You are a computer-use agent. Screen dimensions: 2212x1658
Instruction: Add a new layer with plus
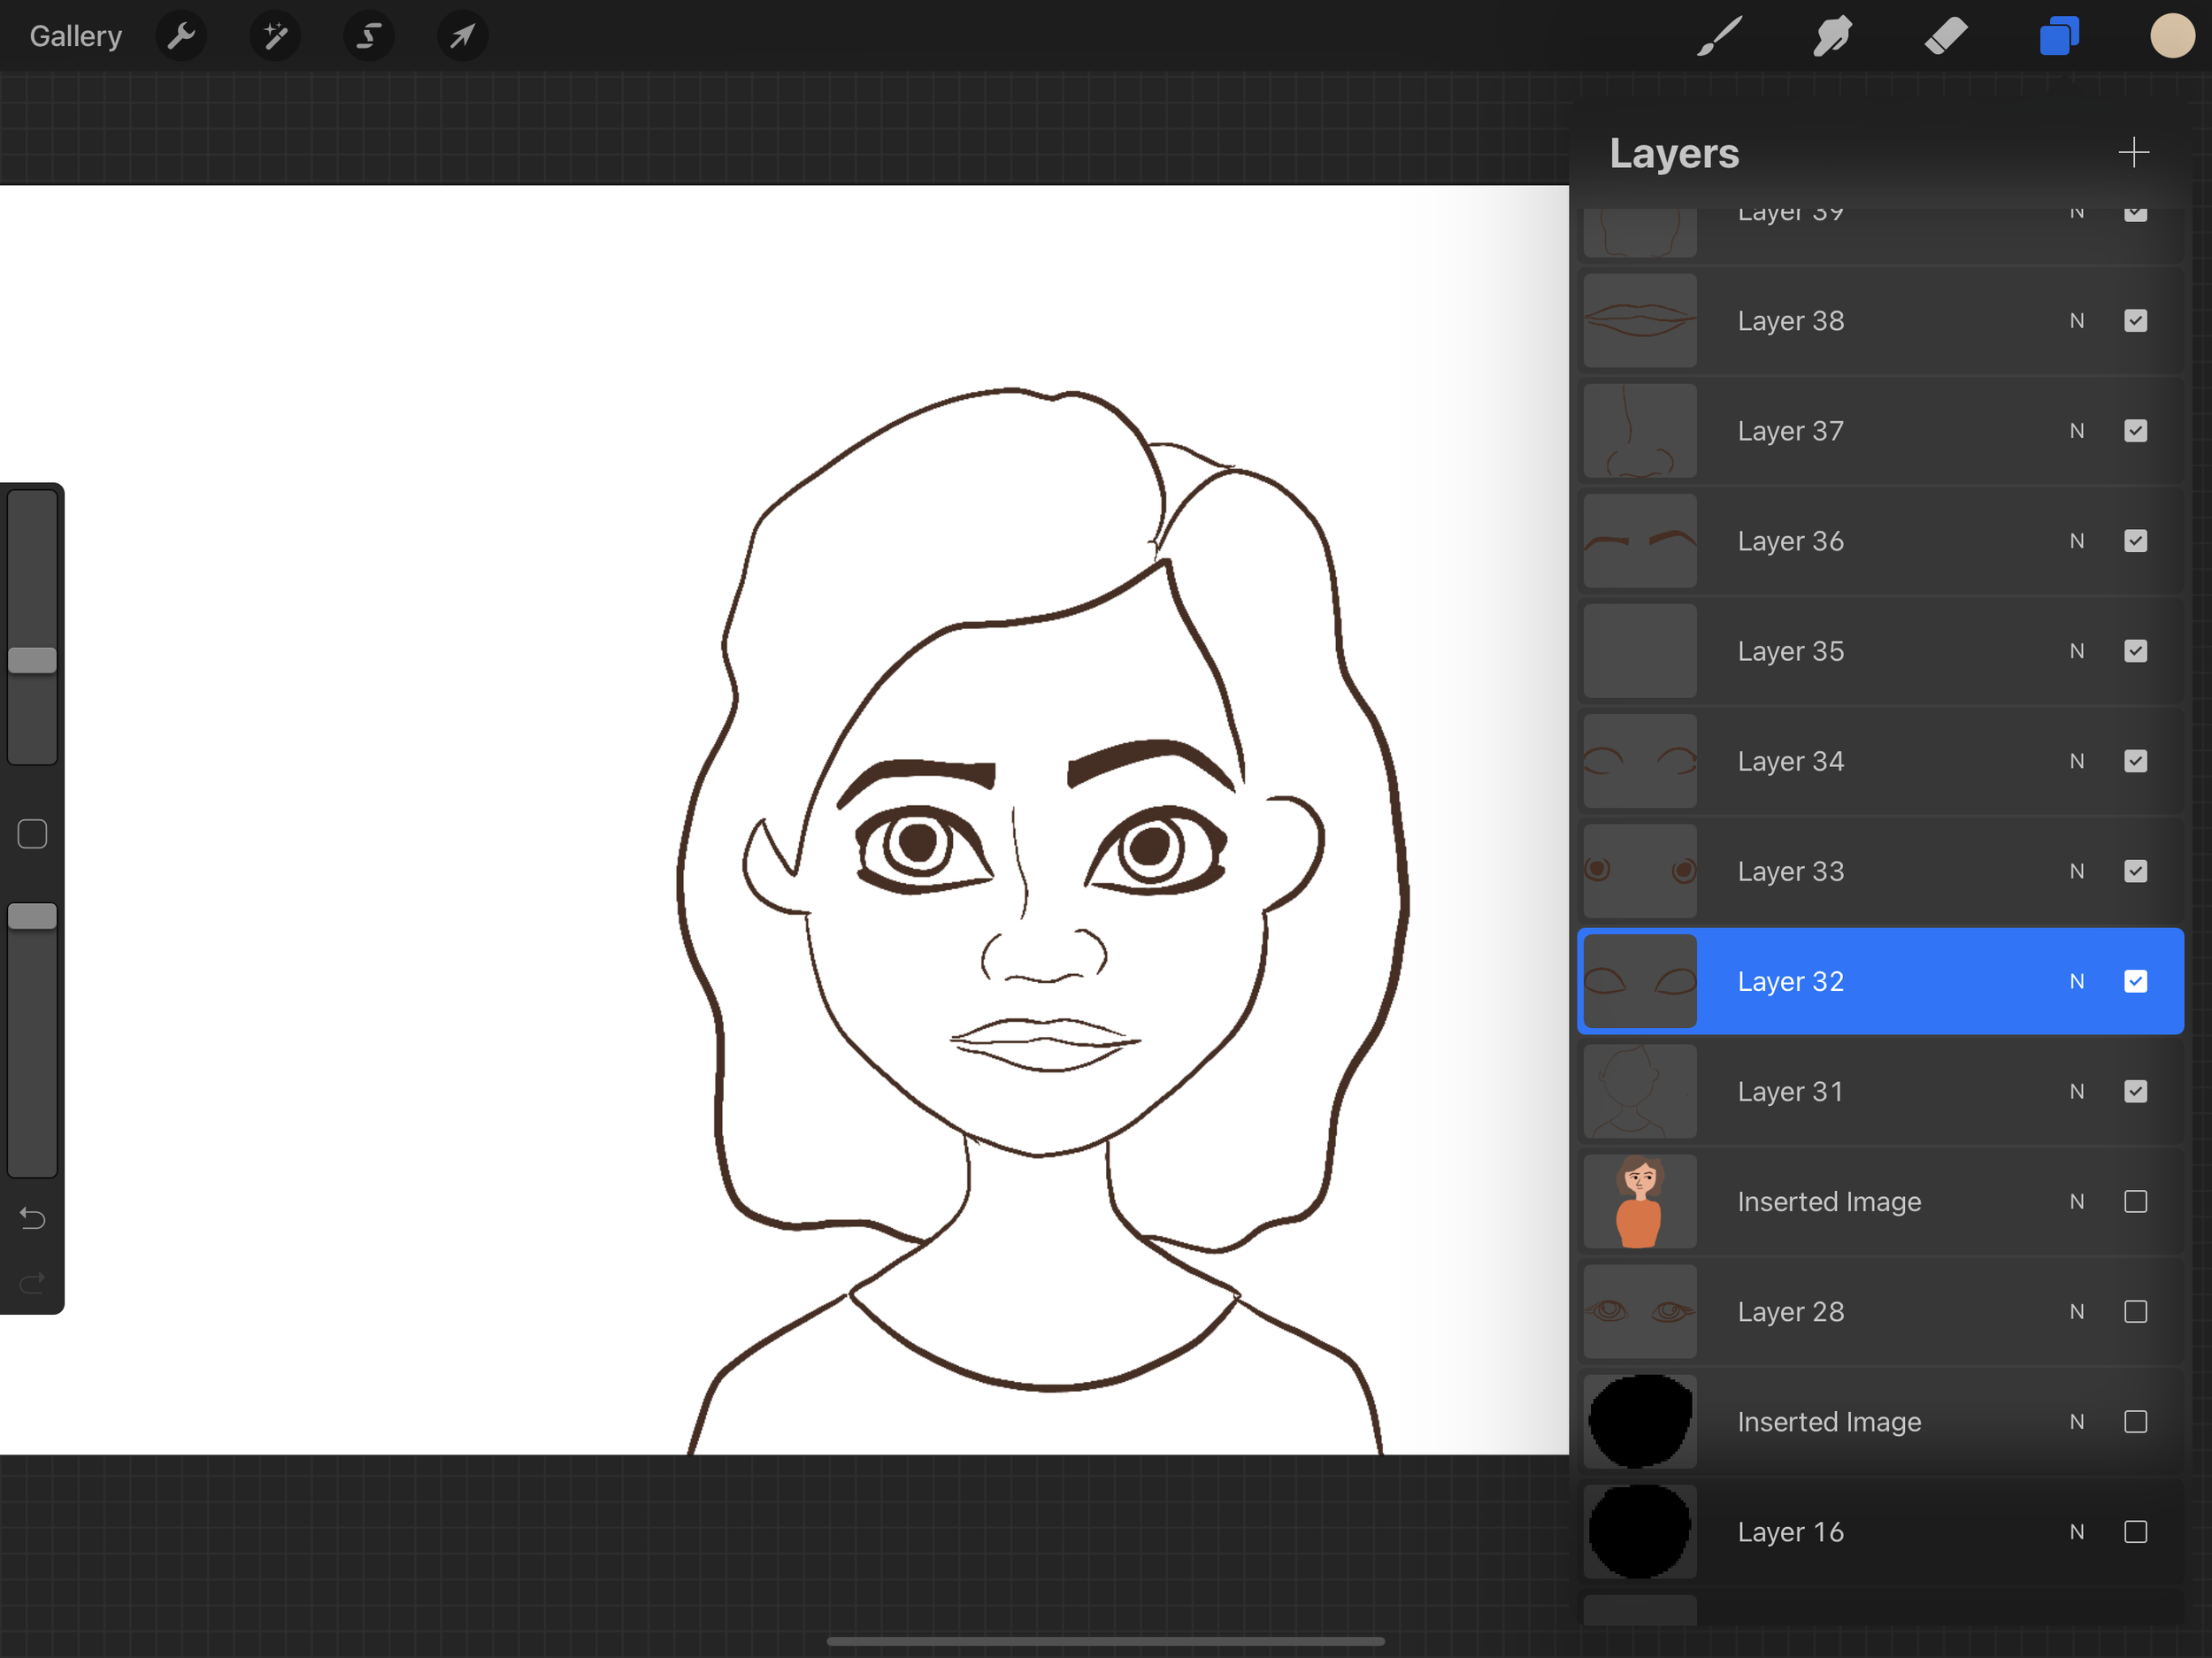coord(2133,153)
